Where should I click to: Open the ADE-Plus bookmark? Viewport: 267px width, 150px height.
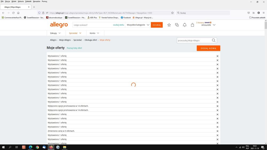(92, 18)
